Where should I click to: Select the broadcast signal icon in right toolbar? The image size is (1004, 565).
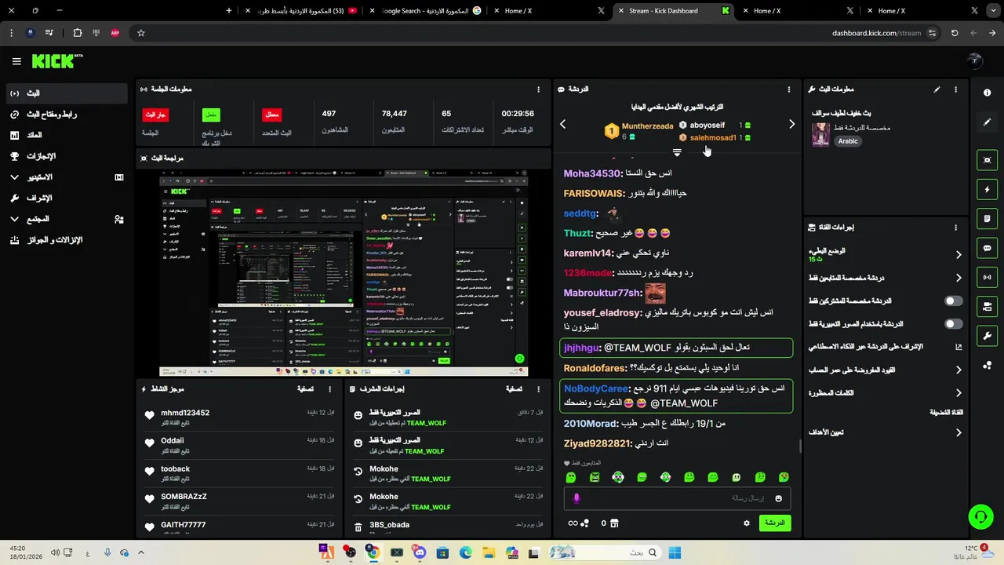pos(987,277)
